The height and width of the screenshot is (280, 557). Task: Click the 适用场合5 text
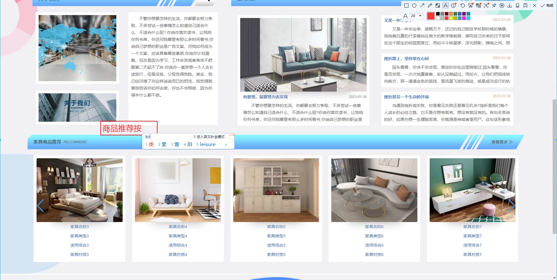click(x=276, y=245)
